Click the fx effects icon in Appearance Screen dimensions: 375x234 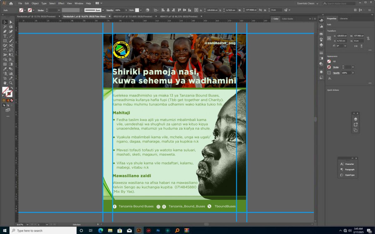coord(330,78)
